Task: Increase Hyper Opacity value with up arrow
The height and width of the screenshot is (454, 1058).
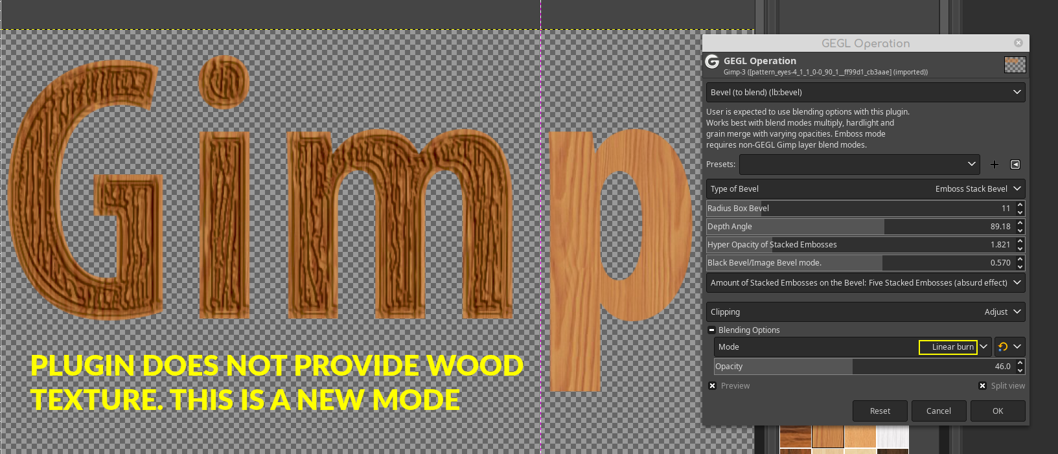Action: tap(1020, 241)
